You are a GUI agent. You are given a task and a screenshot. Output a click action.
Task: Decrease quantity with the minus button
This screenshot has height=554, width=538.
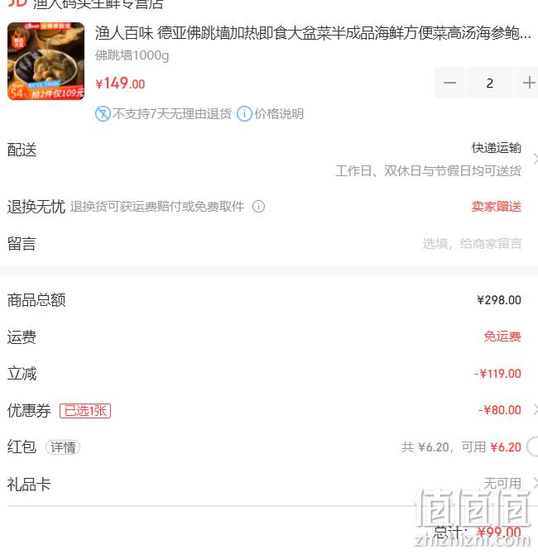tap(449, 83)
